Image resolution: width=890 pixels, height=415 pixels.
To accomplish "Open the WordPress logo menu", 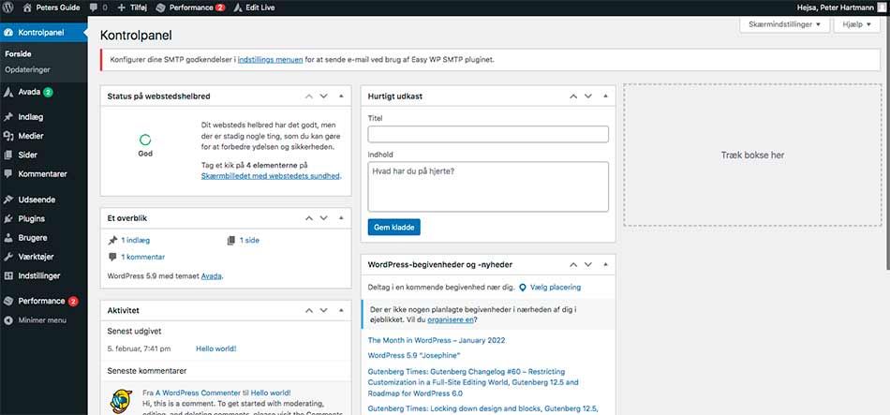I will point(7,7).
